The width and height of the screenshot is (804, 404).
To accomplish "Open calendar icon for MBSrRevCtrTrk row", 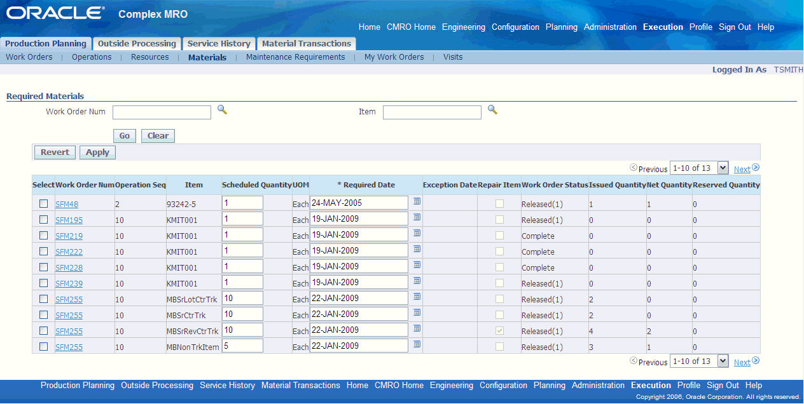I will point(417,328).
